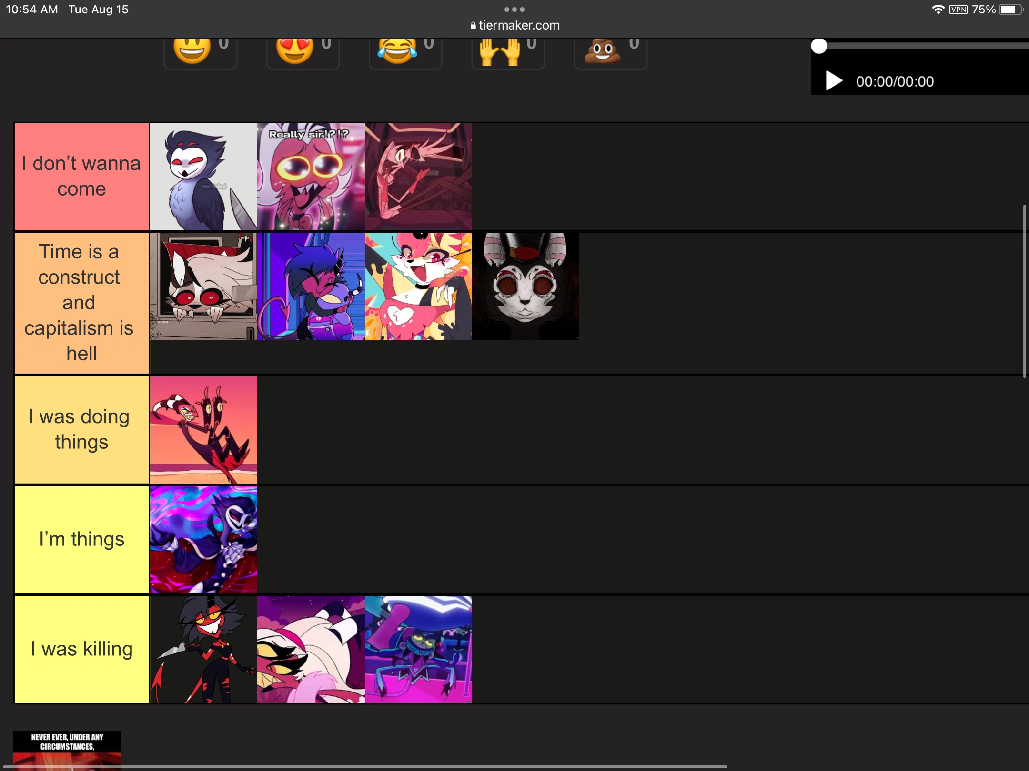Tap the tiermaker.com address bar

[x=514, y=25]
